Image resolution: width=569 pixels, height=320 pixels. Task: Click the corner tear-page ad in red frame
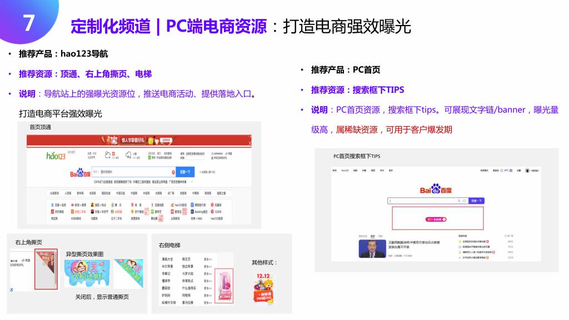pos(46,269)
